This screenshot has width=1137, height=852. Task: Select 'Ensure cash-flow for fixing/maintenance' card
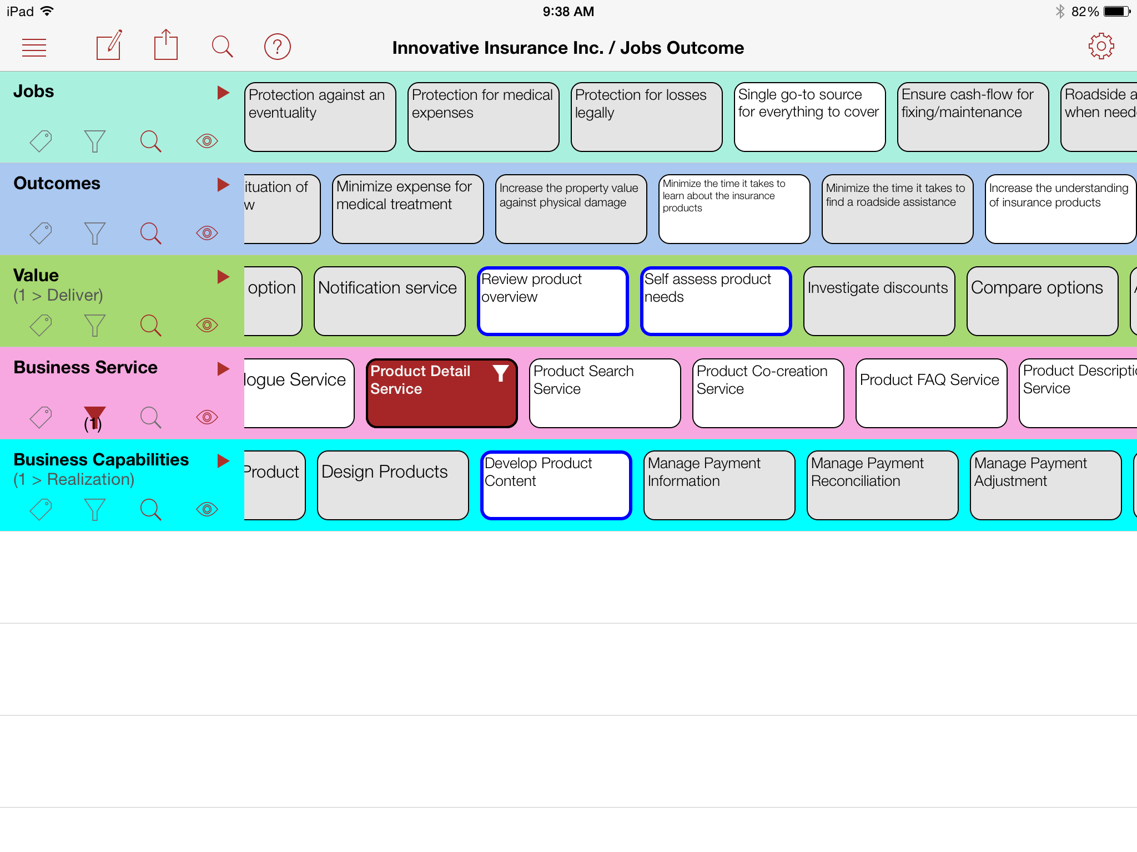click(973, 117)
